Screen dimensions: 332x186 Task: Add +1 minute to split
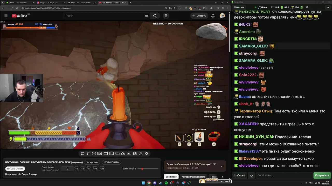77,169
